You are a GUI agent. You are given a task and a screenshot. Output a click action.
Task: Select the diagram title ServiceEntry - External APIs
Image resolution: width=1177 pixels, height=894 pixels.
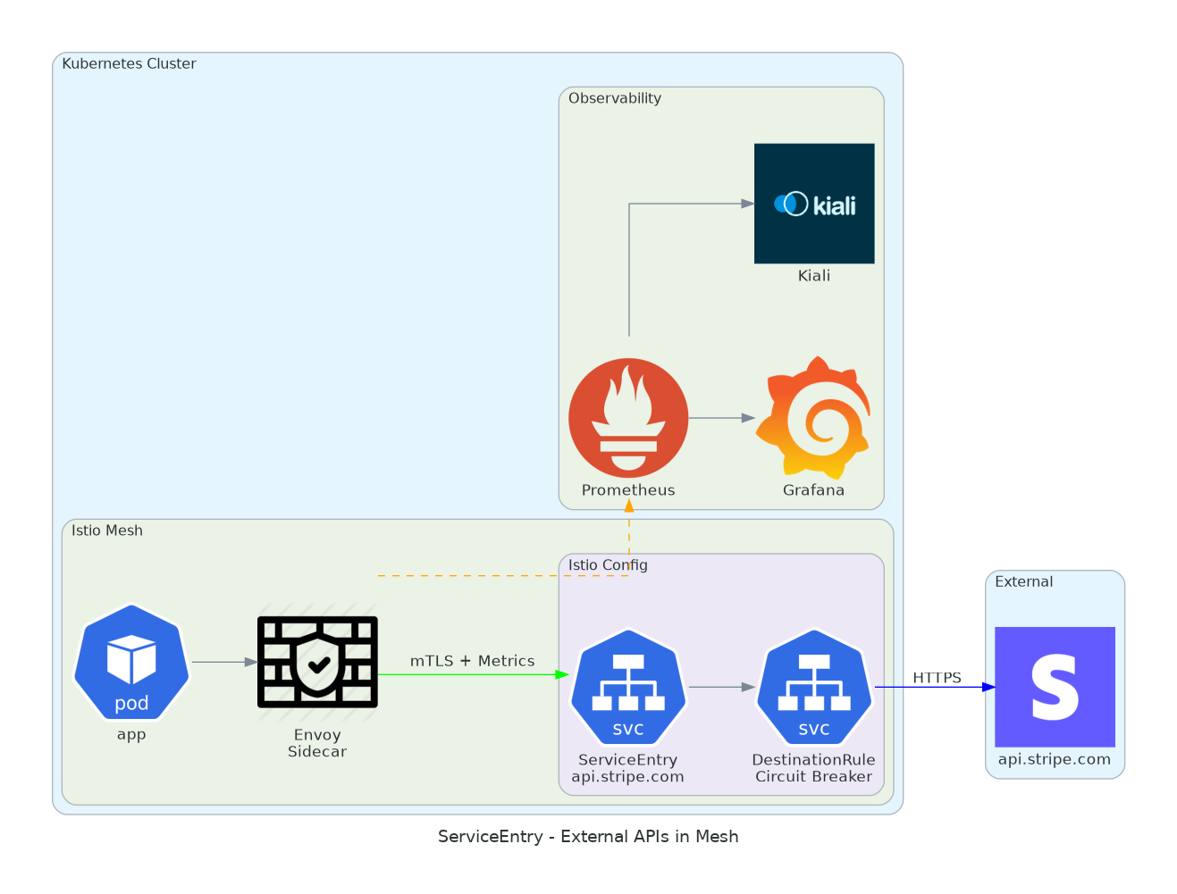(x=588, y=837)
